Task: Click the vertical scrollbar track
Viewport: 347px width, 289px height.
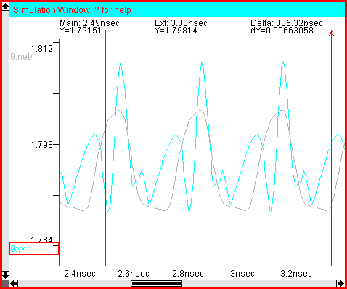Action: 5,141
